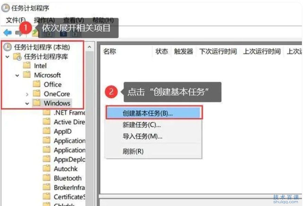This screenshot has width=304, height=206.
Task: Click the CertificateServices folder icon
Action: [x=47, y=196]
